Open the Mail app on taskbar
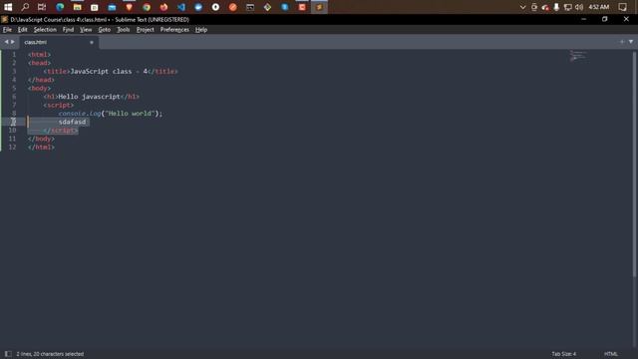Image resolution: width=638 pixels, height=359 pixels. pos(112,7)
